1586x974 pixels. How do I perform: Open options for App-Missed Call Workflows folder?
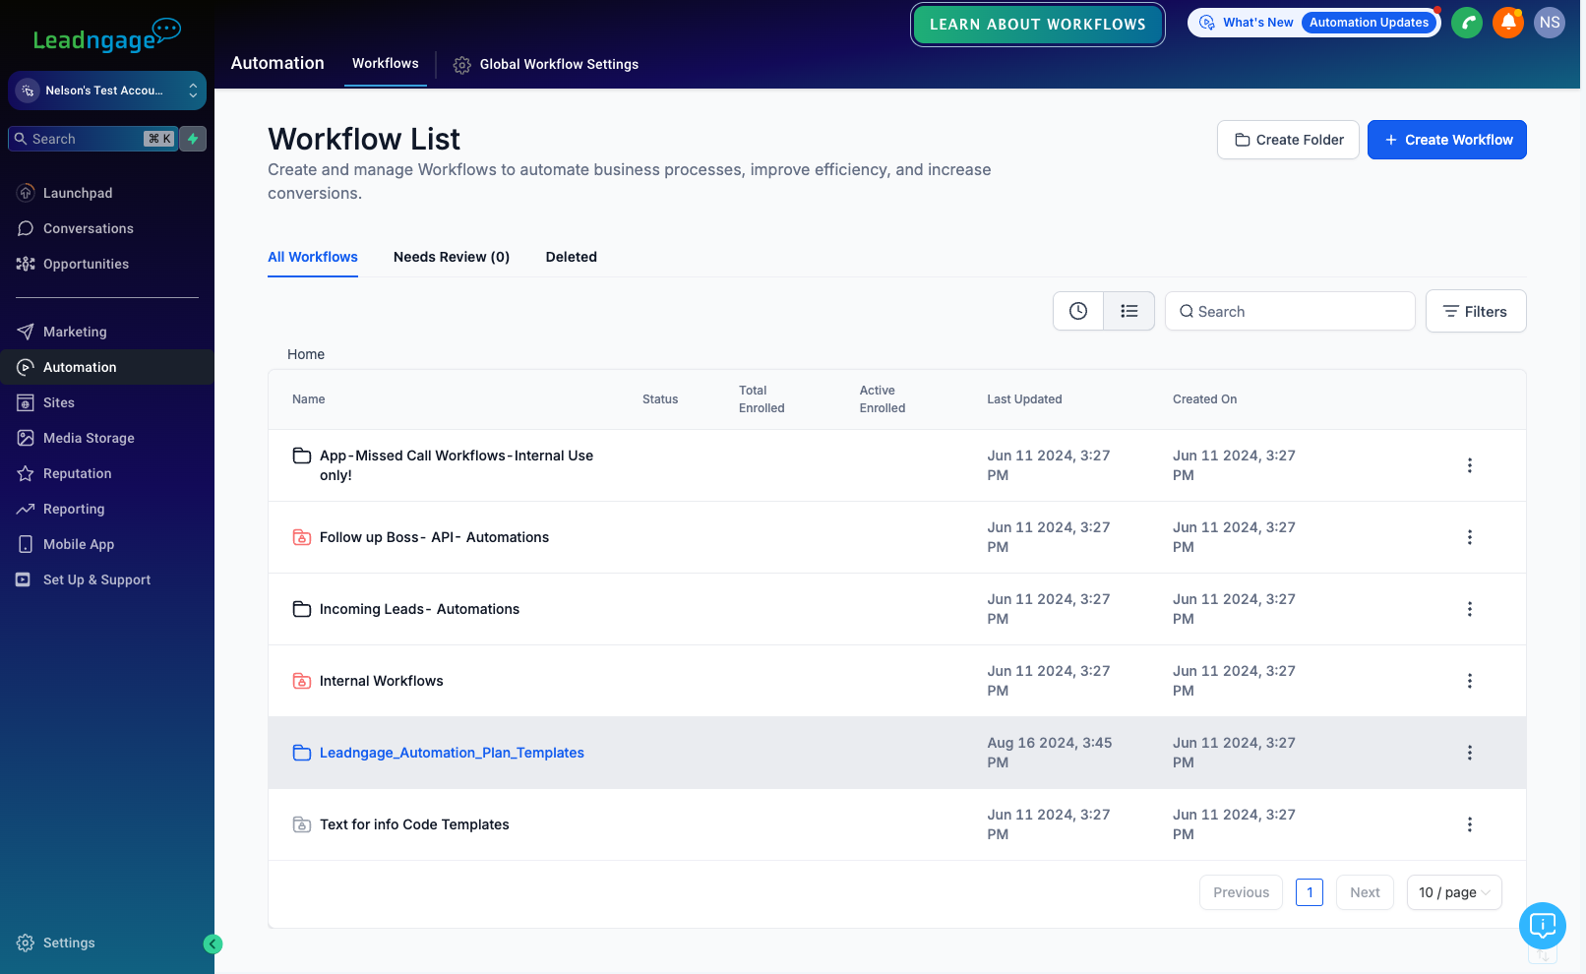[1470, 465]
